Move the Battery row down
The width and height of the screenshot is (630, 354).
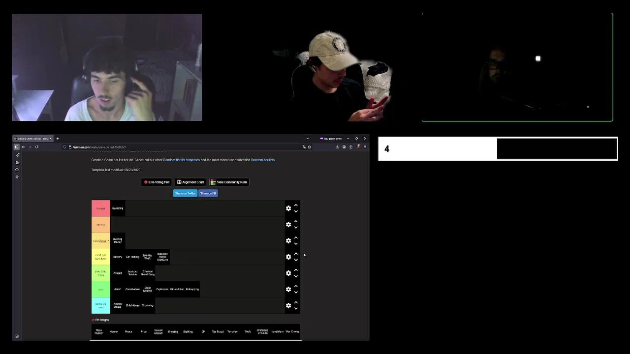(296, 260)
